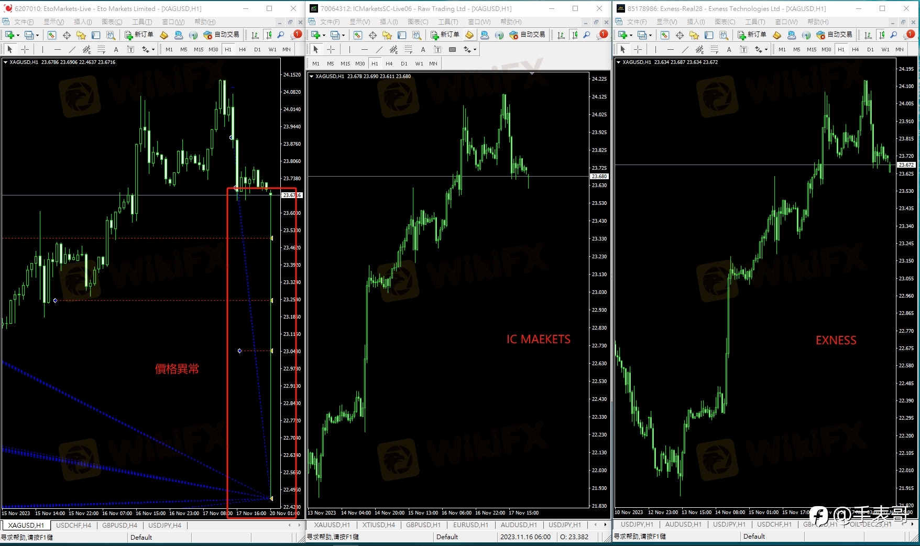Expand profiles dropdown arrow in Exness window

(x=650, y=35)
